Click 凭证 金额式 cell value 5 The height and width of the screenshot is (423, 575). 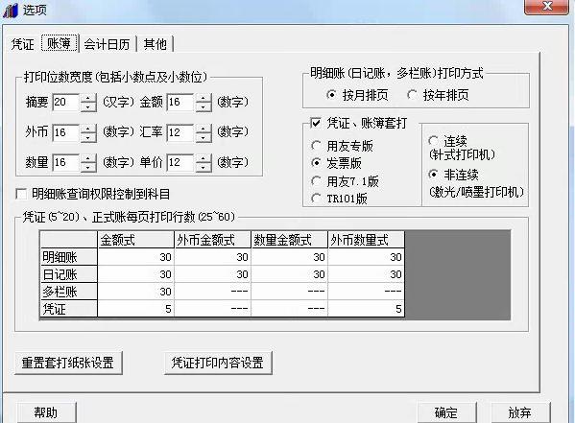click(x=135, y=309)
